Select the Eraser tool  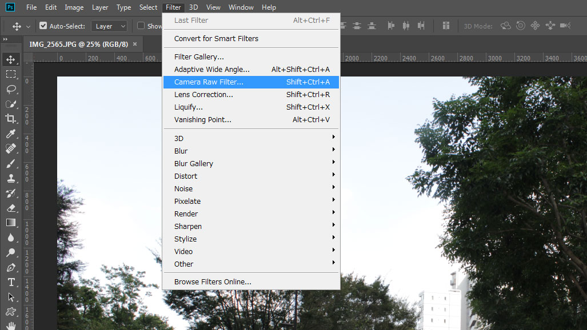pyautogui.click(x=11, y=208)
